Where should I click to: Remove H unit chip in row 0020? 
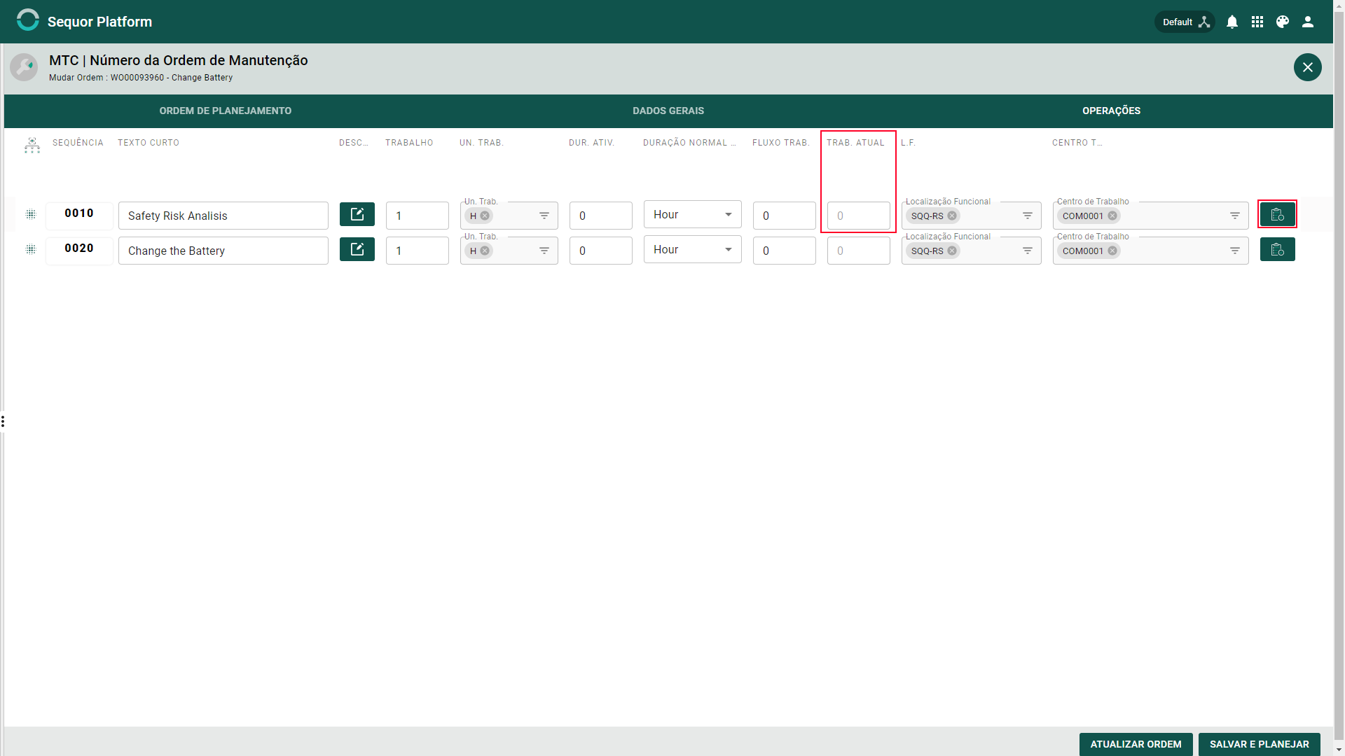point(485,251)
